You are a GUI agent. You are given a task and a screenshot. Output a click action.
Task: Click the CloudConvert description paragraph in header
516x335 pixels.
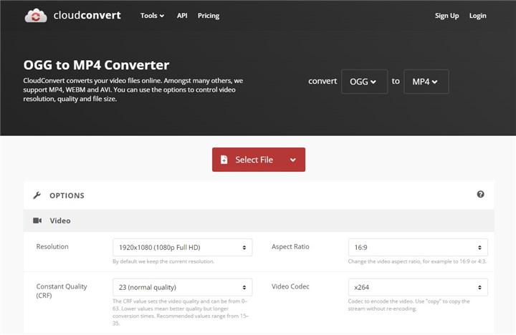[133, 89]
